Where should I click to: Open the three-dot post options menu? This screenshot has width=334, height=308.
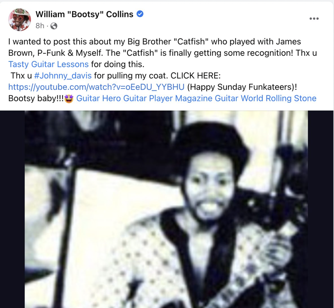pyautogui.click(x=314, y=19)
